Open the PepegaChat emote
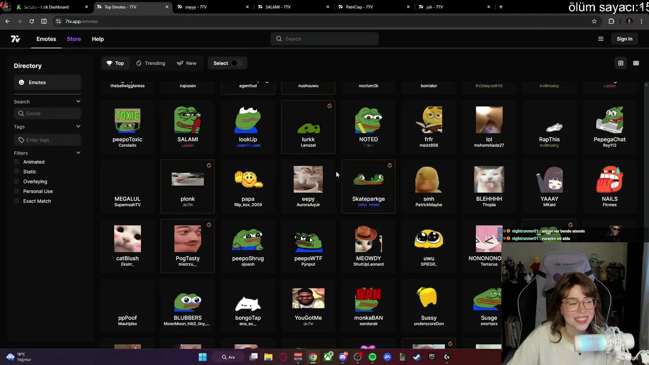 tap(609, 127)
